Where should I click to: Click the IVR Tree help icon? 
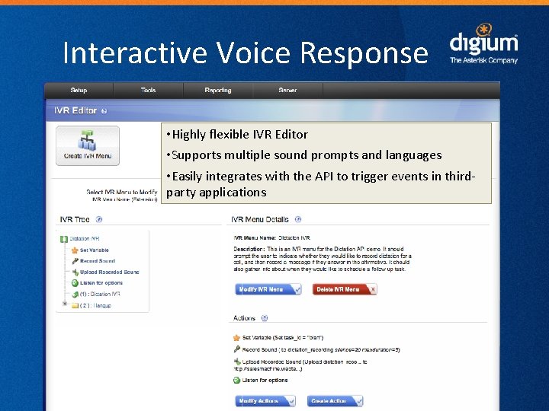coord(99,219)
